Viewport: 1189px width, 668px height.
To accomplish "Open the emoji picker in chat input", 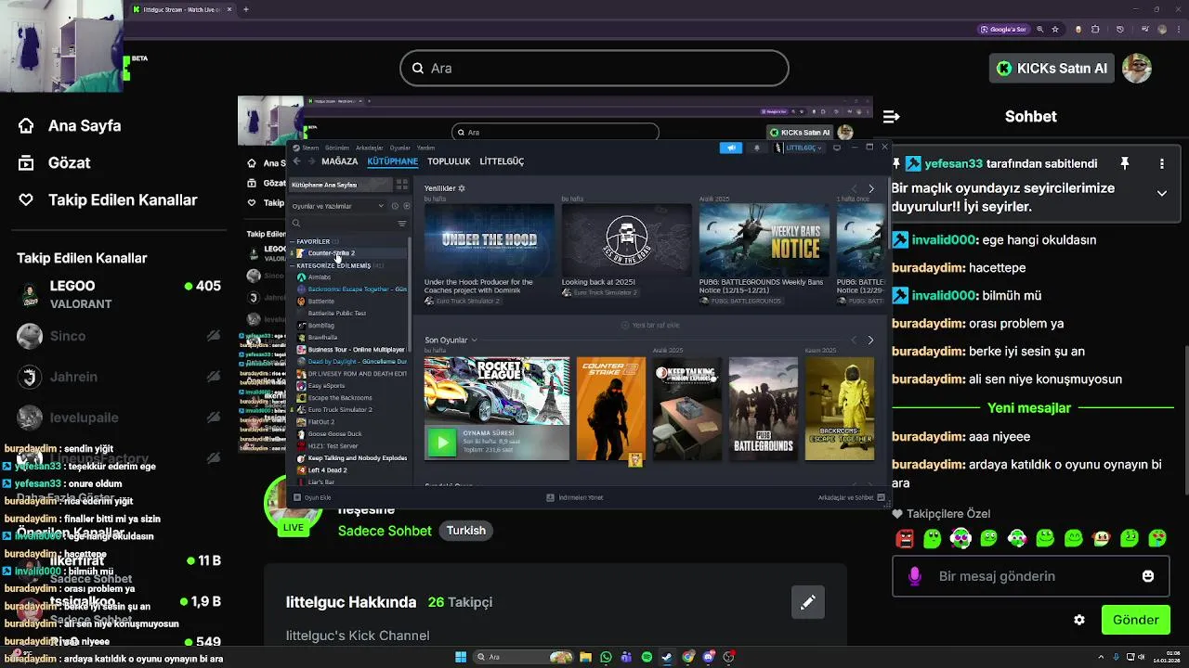I will (1148, 576).
